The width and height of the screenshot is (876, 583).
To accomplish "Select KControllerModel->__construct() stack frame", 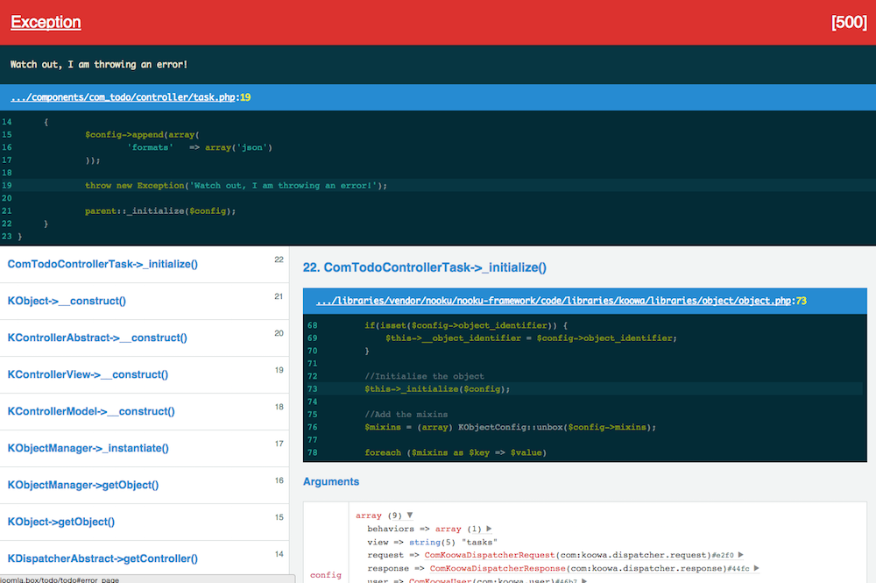I will pyautogui.click(x=145, y=412).
